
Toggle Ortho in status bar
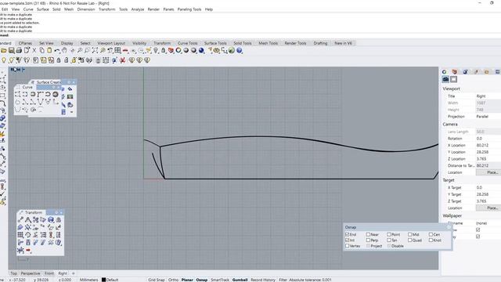point(173,280)
